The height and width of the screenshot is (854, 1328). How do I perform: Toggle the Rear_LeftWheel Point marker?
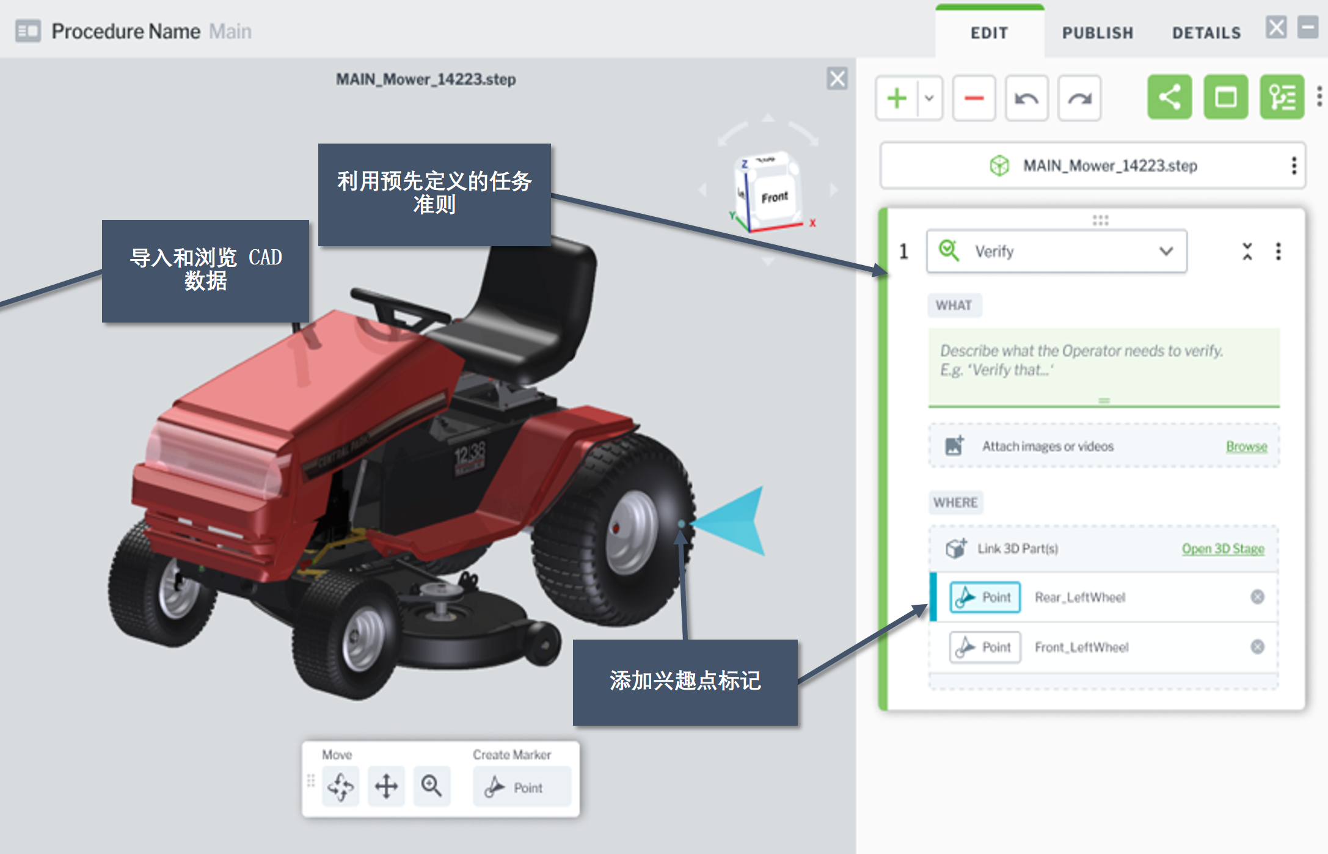[x=985, y=597]
